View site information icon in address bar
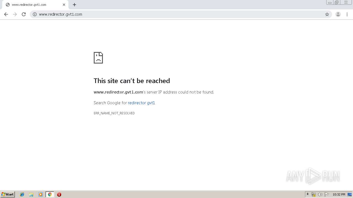This screenshot has width=353, height=198. [35, 14]
